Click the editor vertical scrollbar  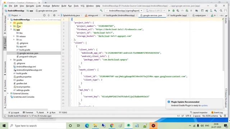tap(224, 46)
